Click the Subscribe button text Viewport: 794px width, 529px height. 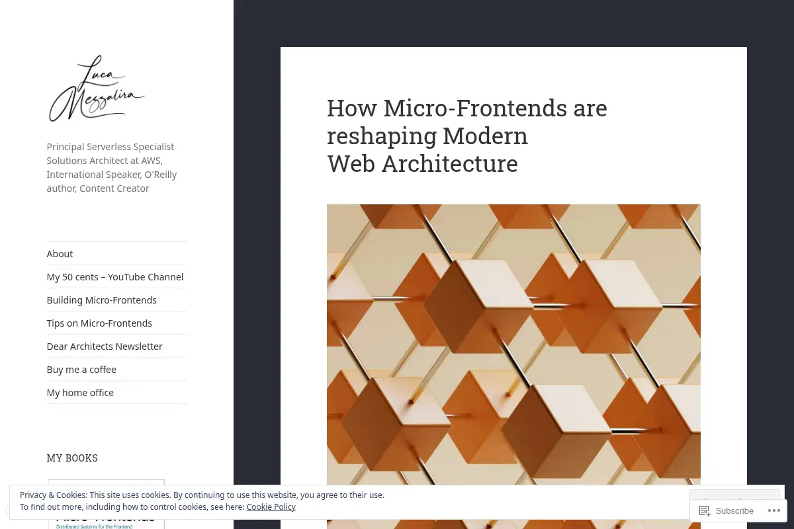coord(734,510)
